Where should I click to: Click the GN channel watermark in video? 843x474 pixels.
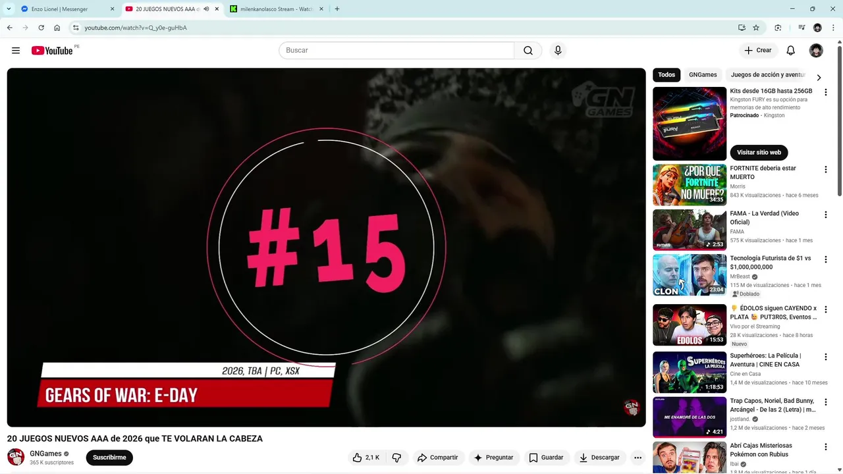(632, 408)
